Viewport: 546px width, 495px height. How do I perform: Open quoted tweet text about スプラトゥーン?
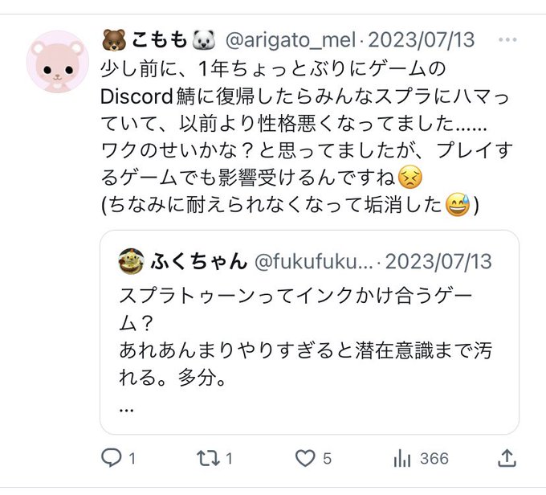tap(305, 337)
